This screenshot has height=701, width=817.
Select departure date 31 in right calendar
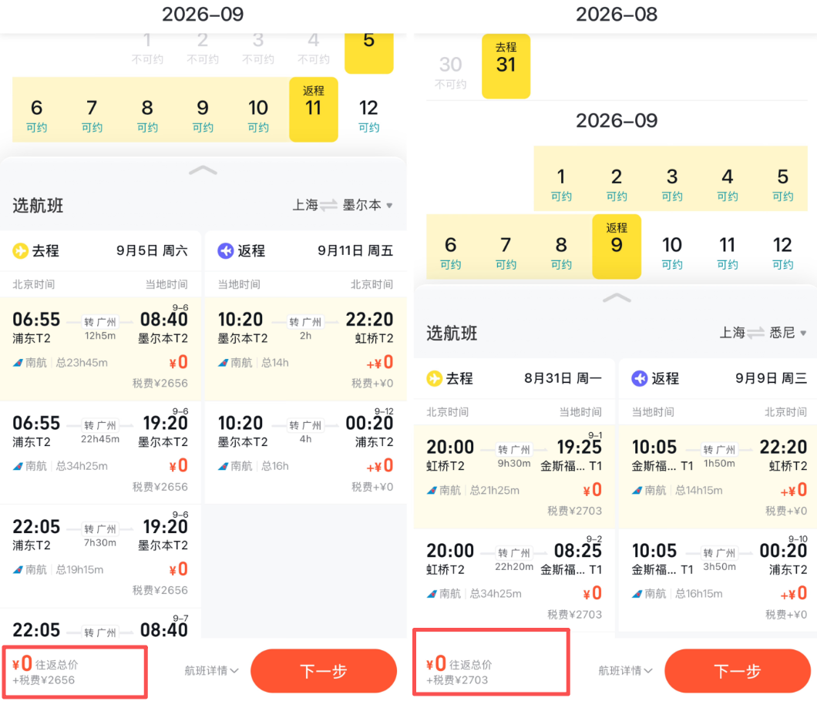tap(506, 66)
